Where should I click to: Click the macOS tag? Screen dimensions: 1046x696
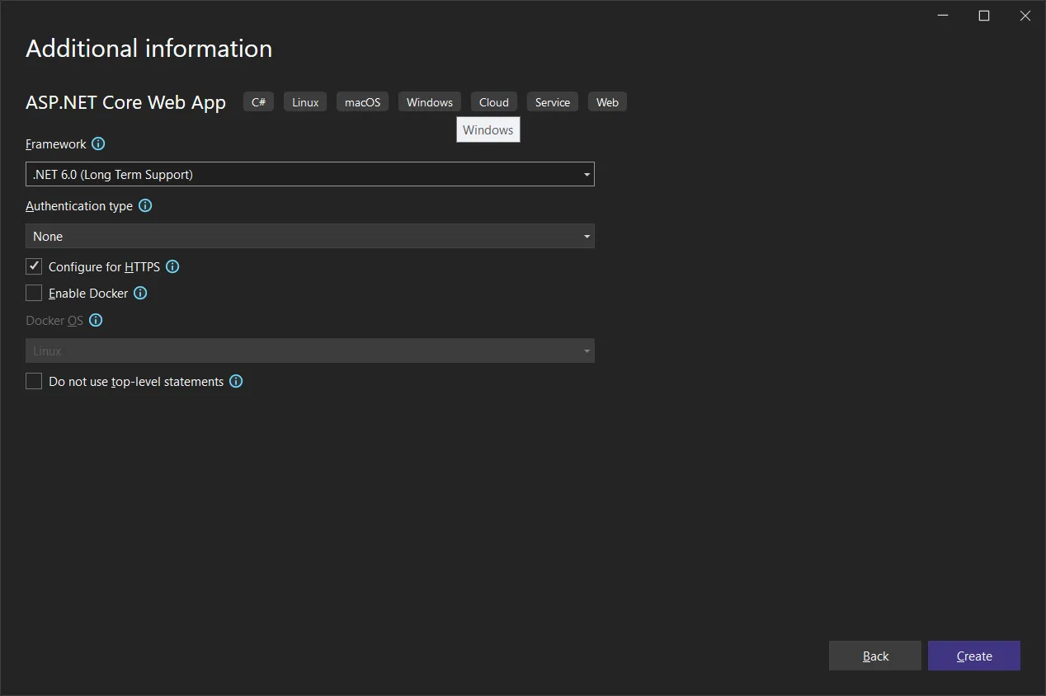coord(362,101)
